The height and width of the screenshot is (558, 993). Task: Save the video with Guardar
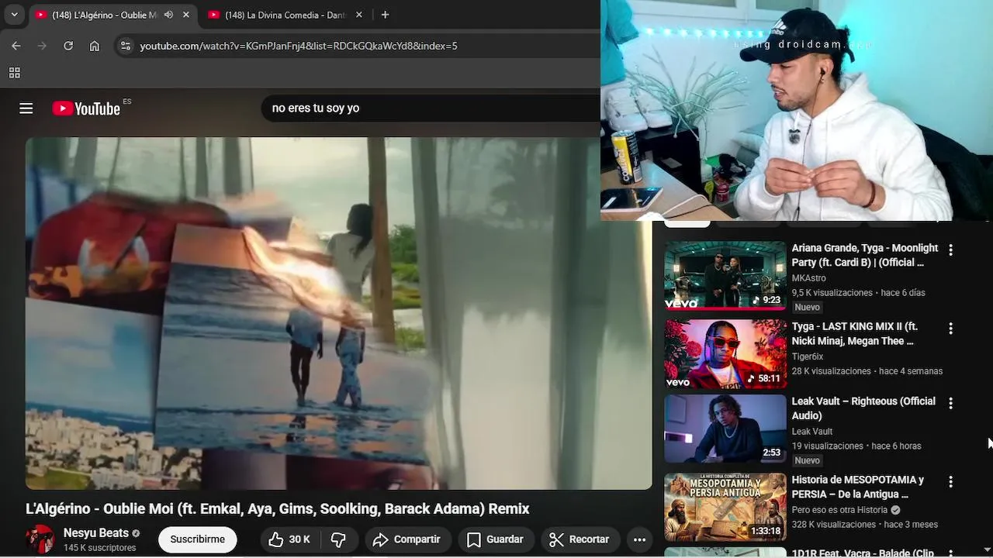click(x=496, y=539)
